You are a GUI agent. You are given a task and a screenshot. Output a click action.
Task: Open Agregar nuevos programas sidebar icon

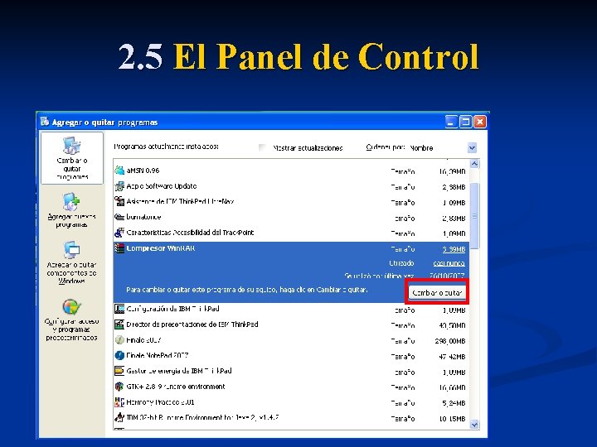(x=71, y=202)
